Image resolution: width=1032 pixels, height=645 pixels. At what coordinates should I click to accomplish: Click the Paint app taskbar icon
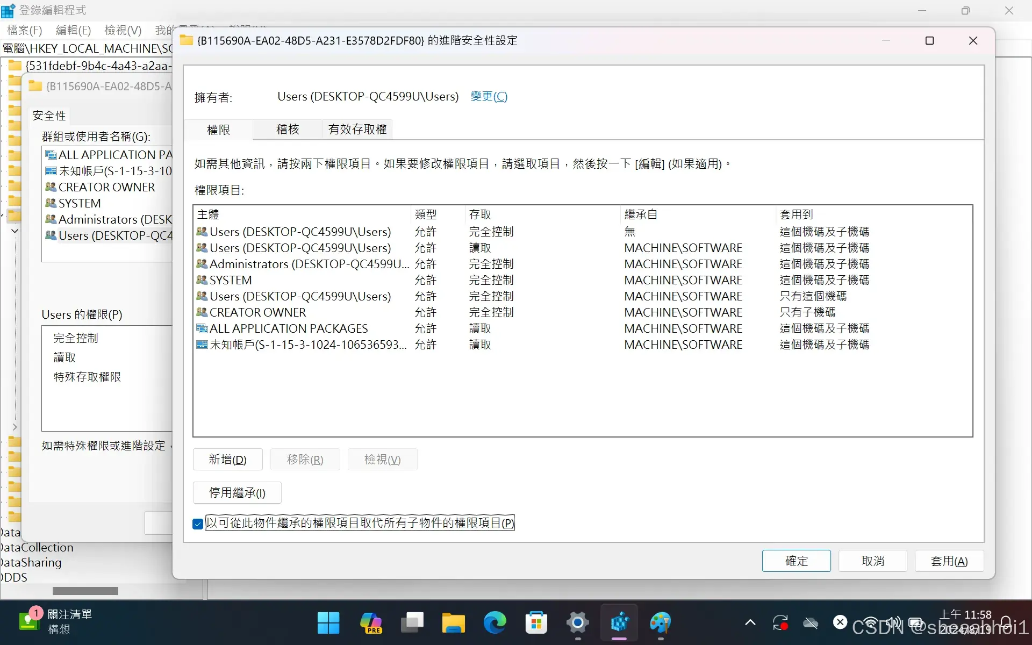(x=660, y=623)
